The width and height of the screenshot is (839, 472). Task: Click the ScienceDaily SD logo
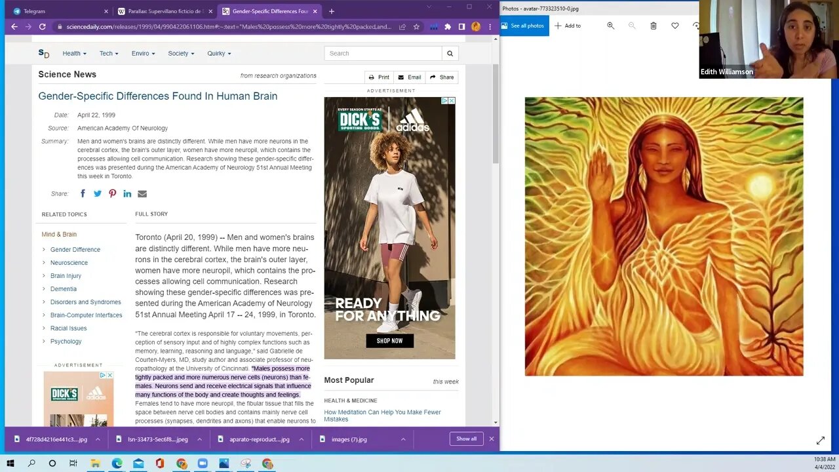coord(44,53)
